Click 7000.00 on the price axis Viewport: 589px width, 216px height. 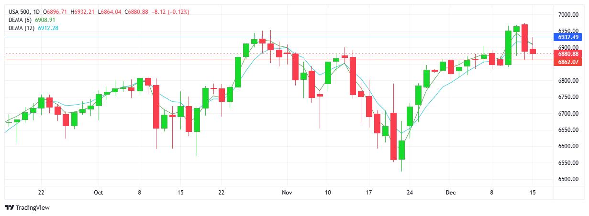[x=569, y=15]
